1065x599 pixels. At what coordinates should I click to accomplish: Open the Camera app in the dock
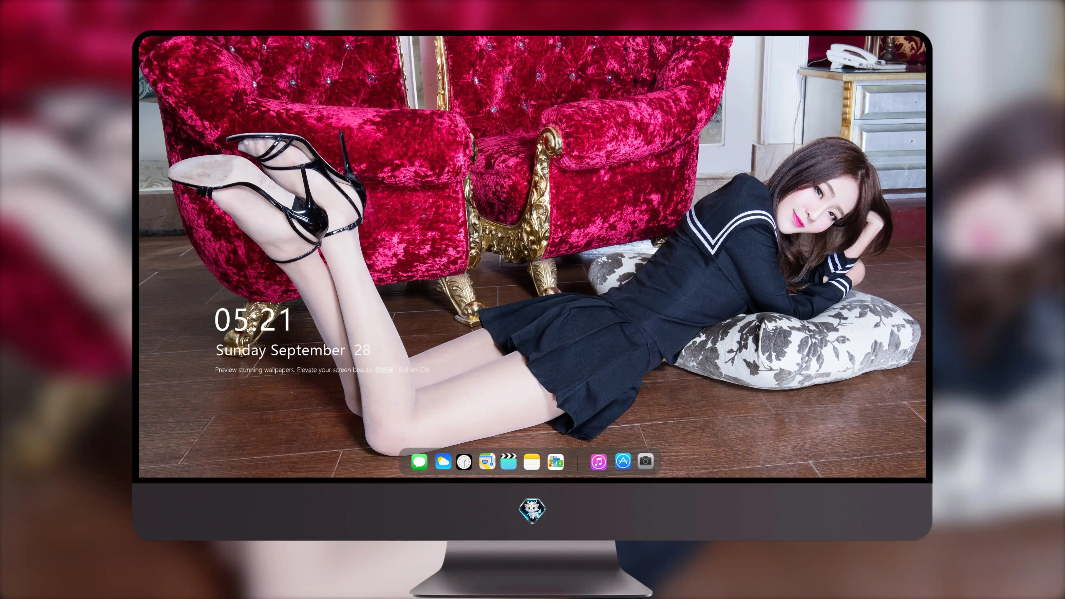coord(645,461)
